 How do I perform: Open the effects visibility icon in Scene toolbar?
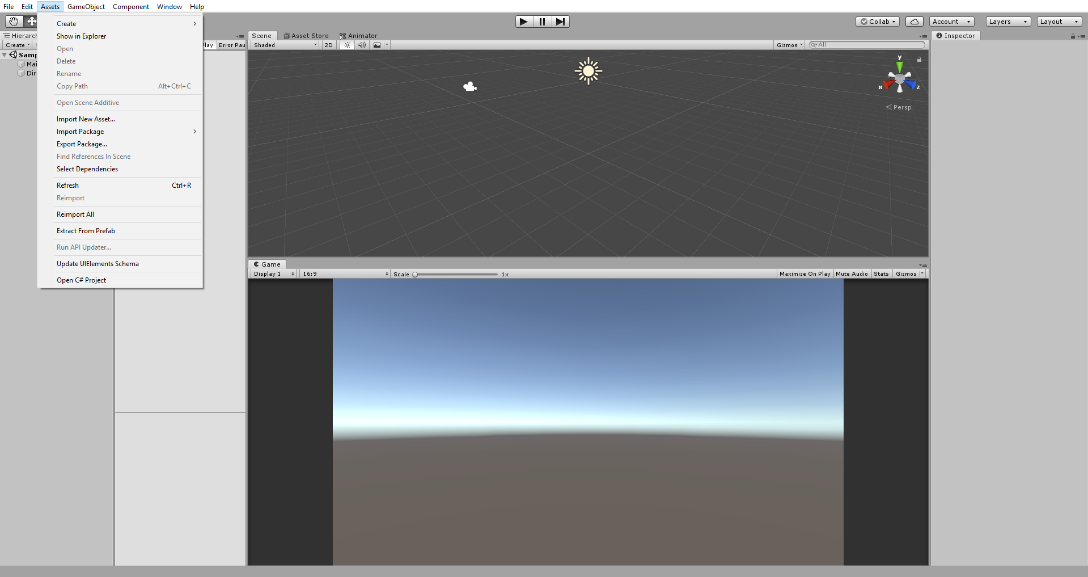pyautogui.click(x=377, y=45)
